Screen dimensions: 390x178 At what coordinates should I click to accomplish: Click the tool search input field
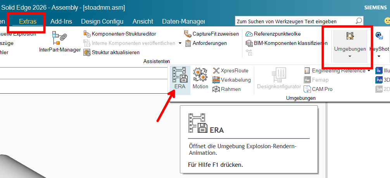[295, 21]
